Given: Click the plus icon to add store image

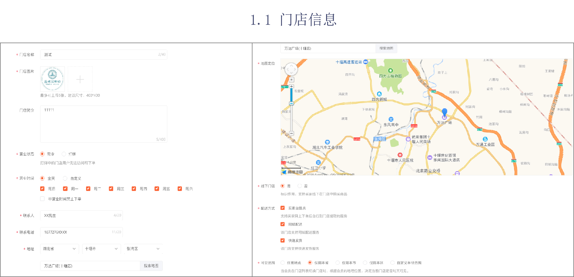Looking at the screenshot, I should tap(80, 79).
